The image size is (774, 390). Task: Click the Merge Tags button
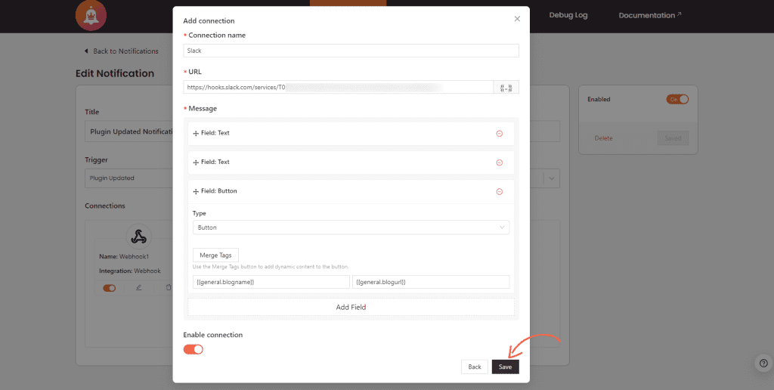(x=215, y=255)
